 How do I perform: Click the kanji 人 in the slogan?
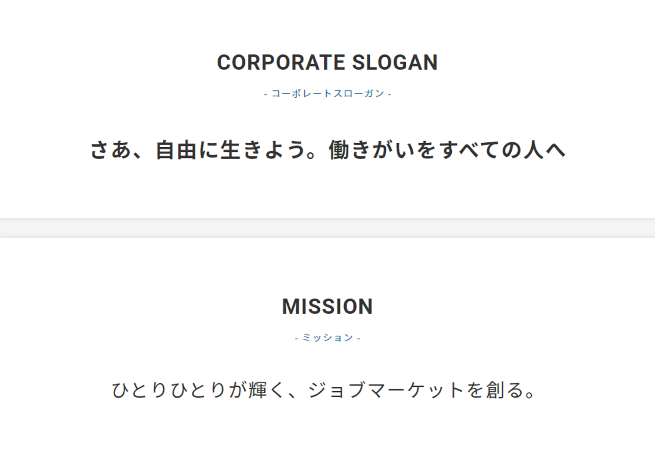coord(534,150)
